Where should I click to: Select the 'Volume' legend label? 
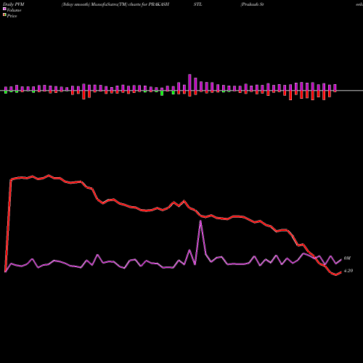14,10
